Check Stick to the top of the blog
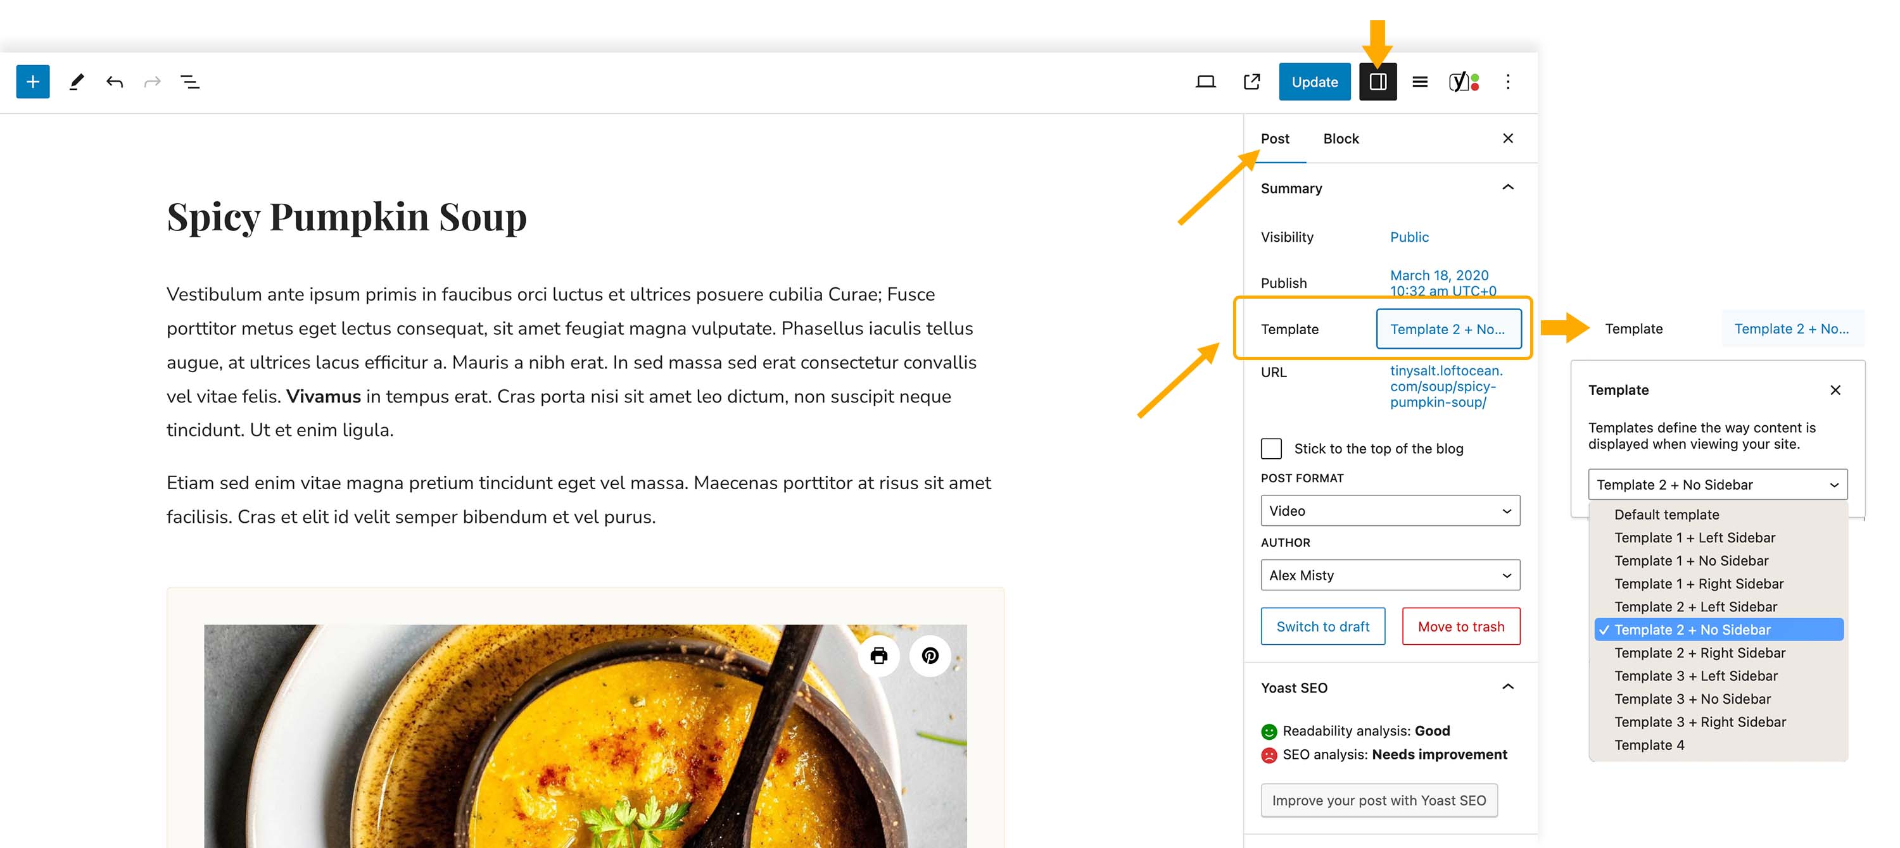This screenshot has width=1900, height=848. pos(1271,448)
